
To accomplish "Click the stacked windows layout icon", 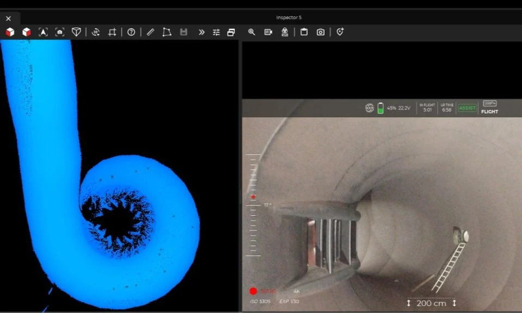I will click(231, 32).
